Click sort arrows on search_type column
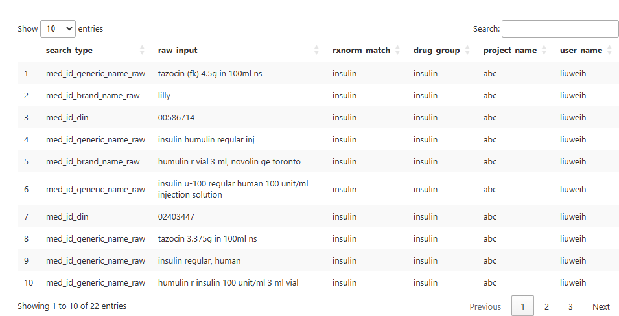The image size is (619, 316). click(x=142, y=51)
